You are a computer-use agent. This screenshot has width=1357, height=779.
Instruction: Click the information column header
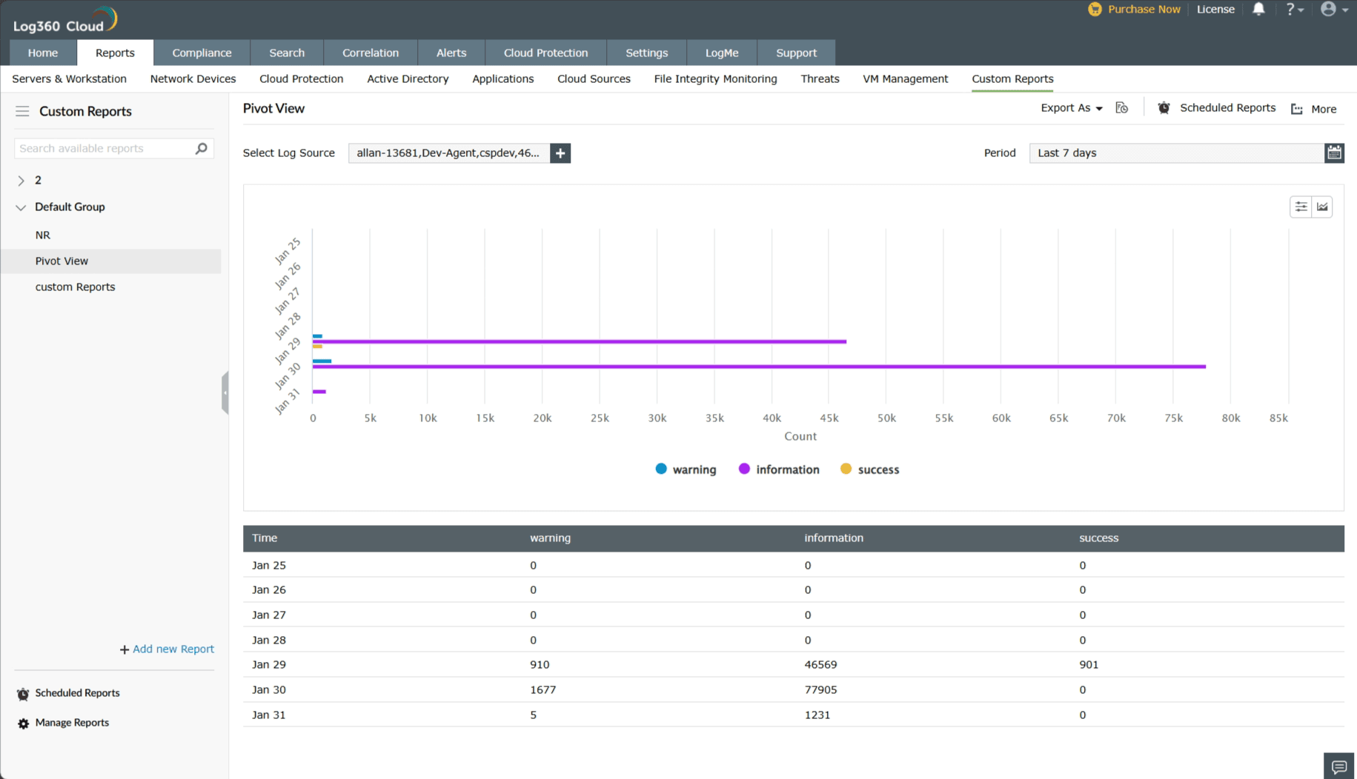[834, 538]
